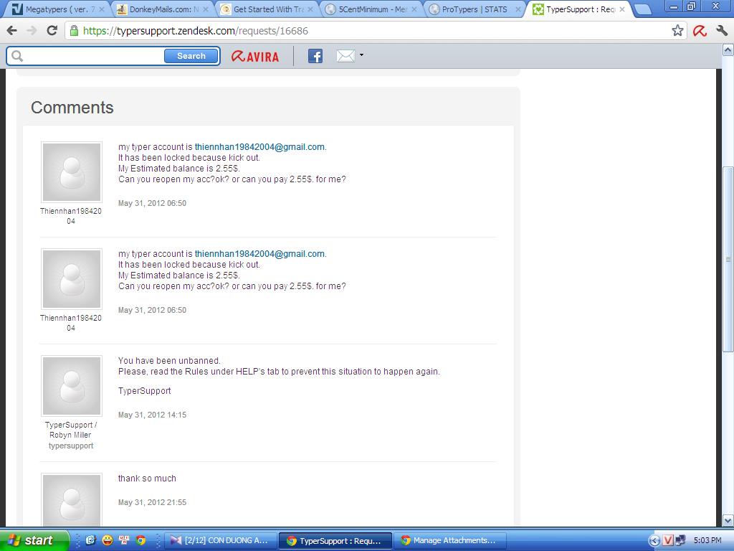
Task: Click the scroll-up arrow on the page scrollbar
Action: [x=728, y=50]
